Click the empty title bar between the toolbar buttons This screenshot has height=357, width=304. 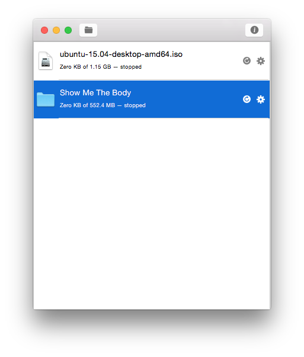pos(171,30)
